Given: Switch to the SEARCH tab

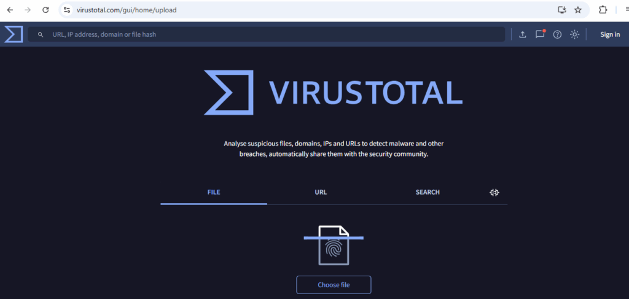Looking at the screenshot, I should point(428,192).
